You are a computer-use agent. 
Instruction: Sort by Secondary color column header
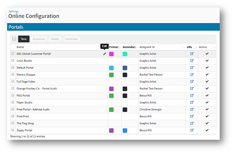pos(129,47)
